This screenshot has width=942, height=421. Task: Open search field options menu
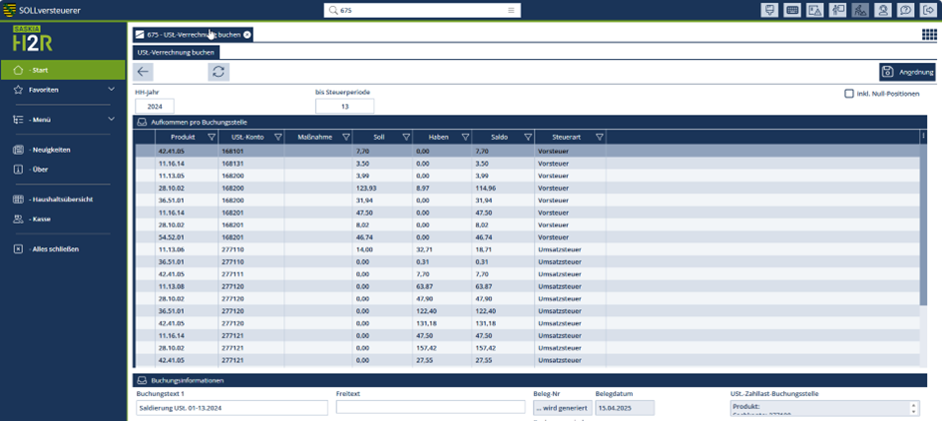tap(512, 10)
